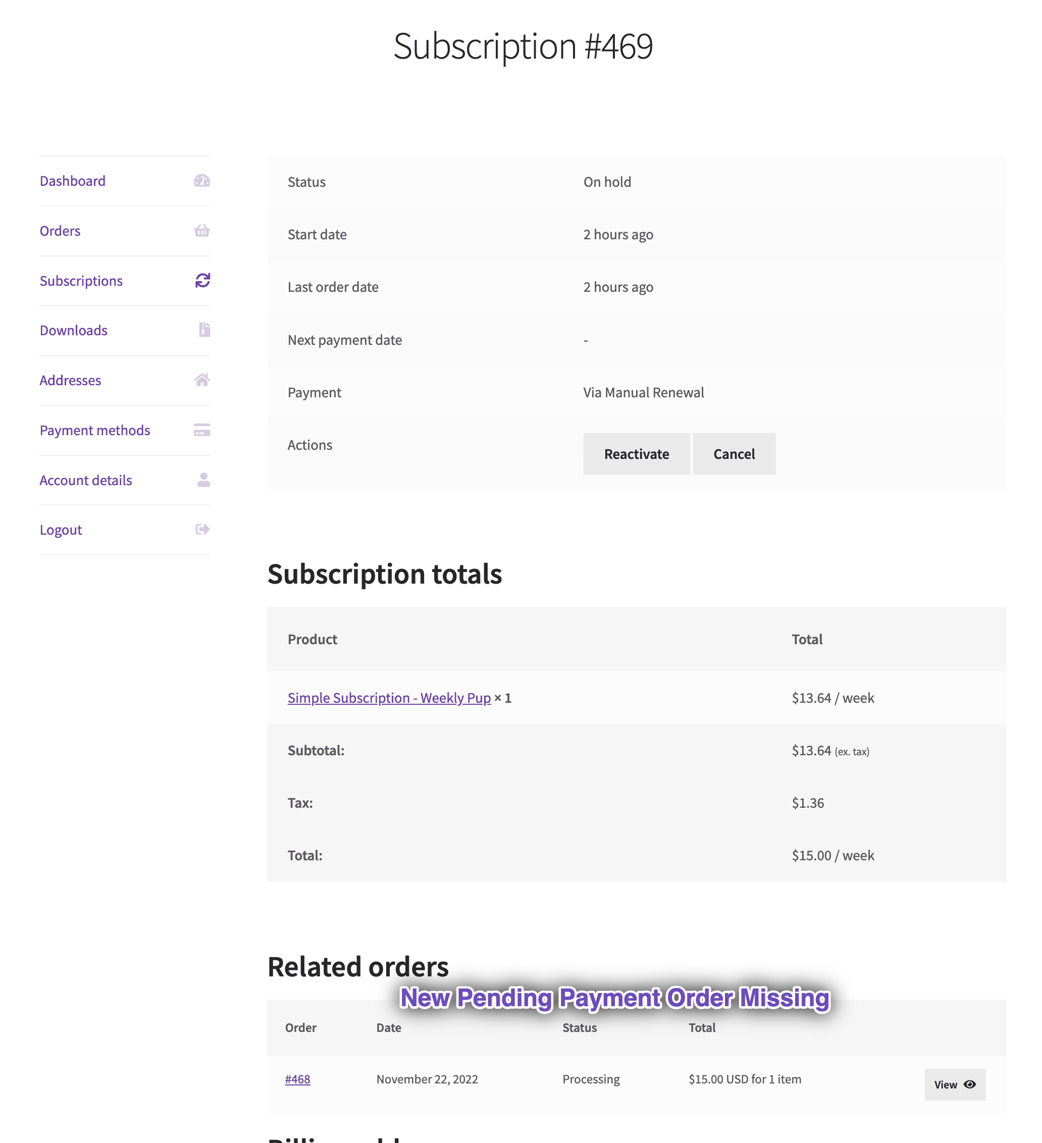The width and height of the screenshot is (1042, 1143).
Task: Click the eye icon in the View button
Action: point(969,1084)
